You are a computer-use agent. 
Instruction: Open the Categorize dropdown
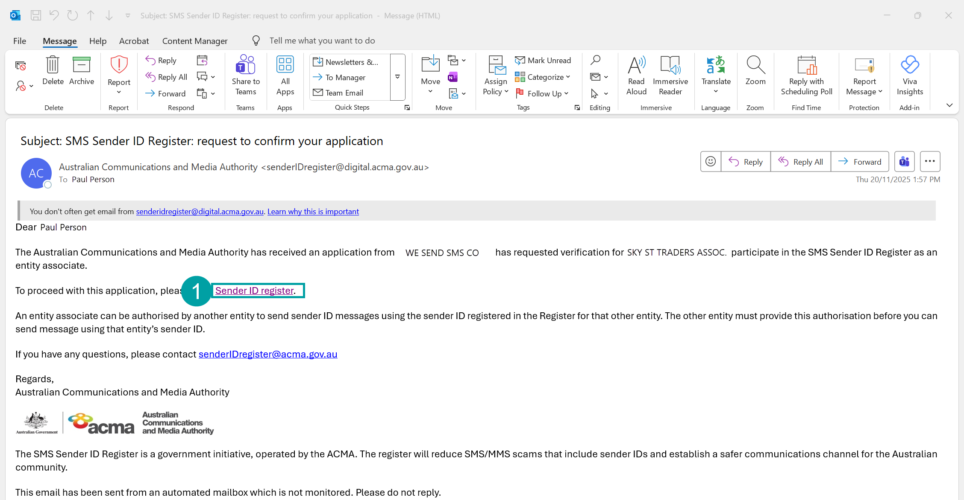click(x=543, y=77)
